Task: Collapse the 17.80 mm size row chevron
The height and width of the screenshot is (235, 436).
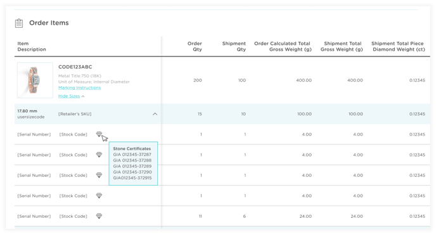Action: click(155, 114)
